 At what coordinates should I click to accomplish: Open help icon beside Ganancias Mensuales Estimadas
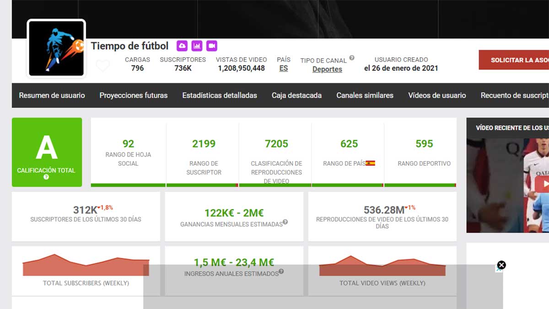285,222
